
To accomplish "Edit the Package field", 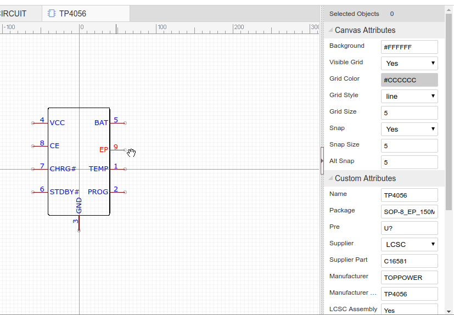I will pyautogui.click(x=409, y=212).
